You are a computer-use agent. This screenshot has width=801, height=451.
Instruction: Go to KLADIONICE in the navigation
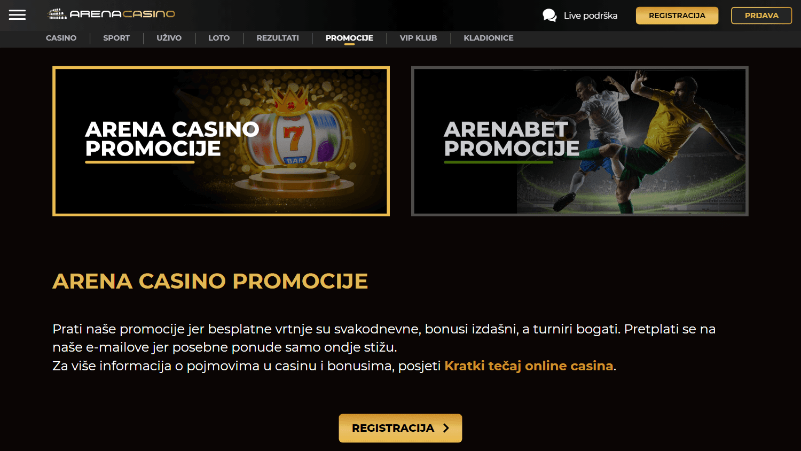click(x=489, y=38)
